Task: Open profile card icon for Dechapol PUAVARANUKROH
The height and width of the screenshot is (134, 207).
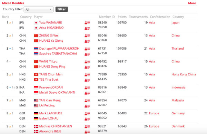Action: click(87, 49)
